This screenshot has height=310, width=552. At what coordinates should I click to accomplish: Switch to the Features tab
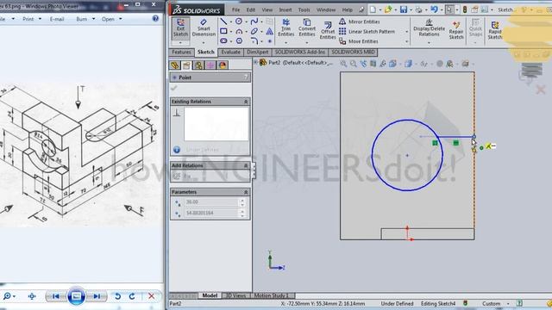(x=182, y=52)
